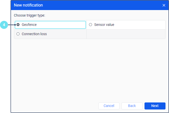
Task: Click the blue title bar empty area
Action: tap(100, 5)
